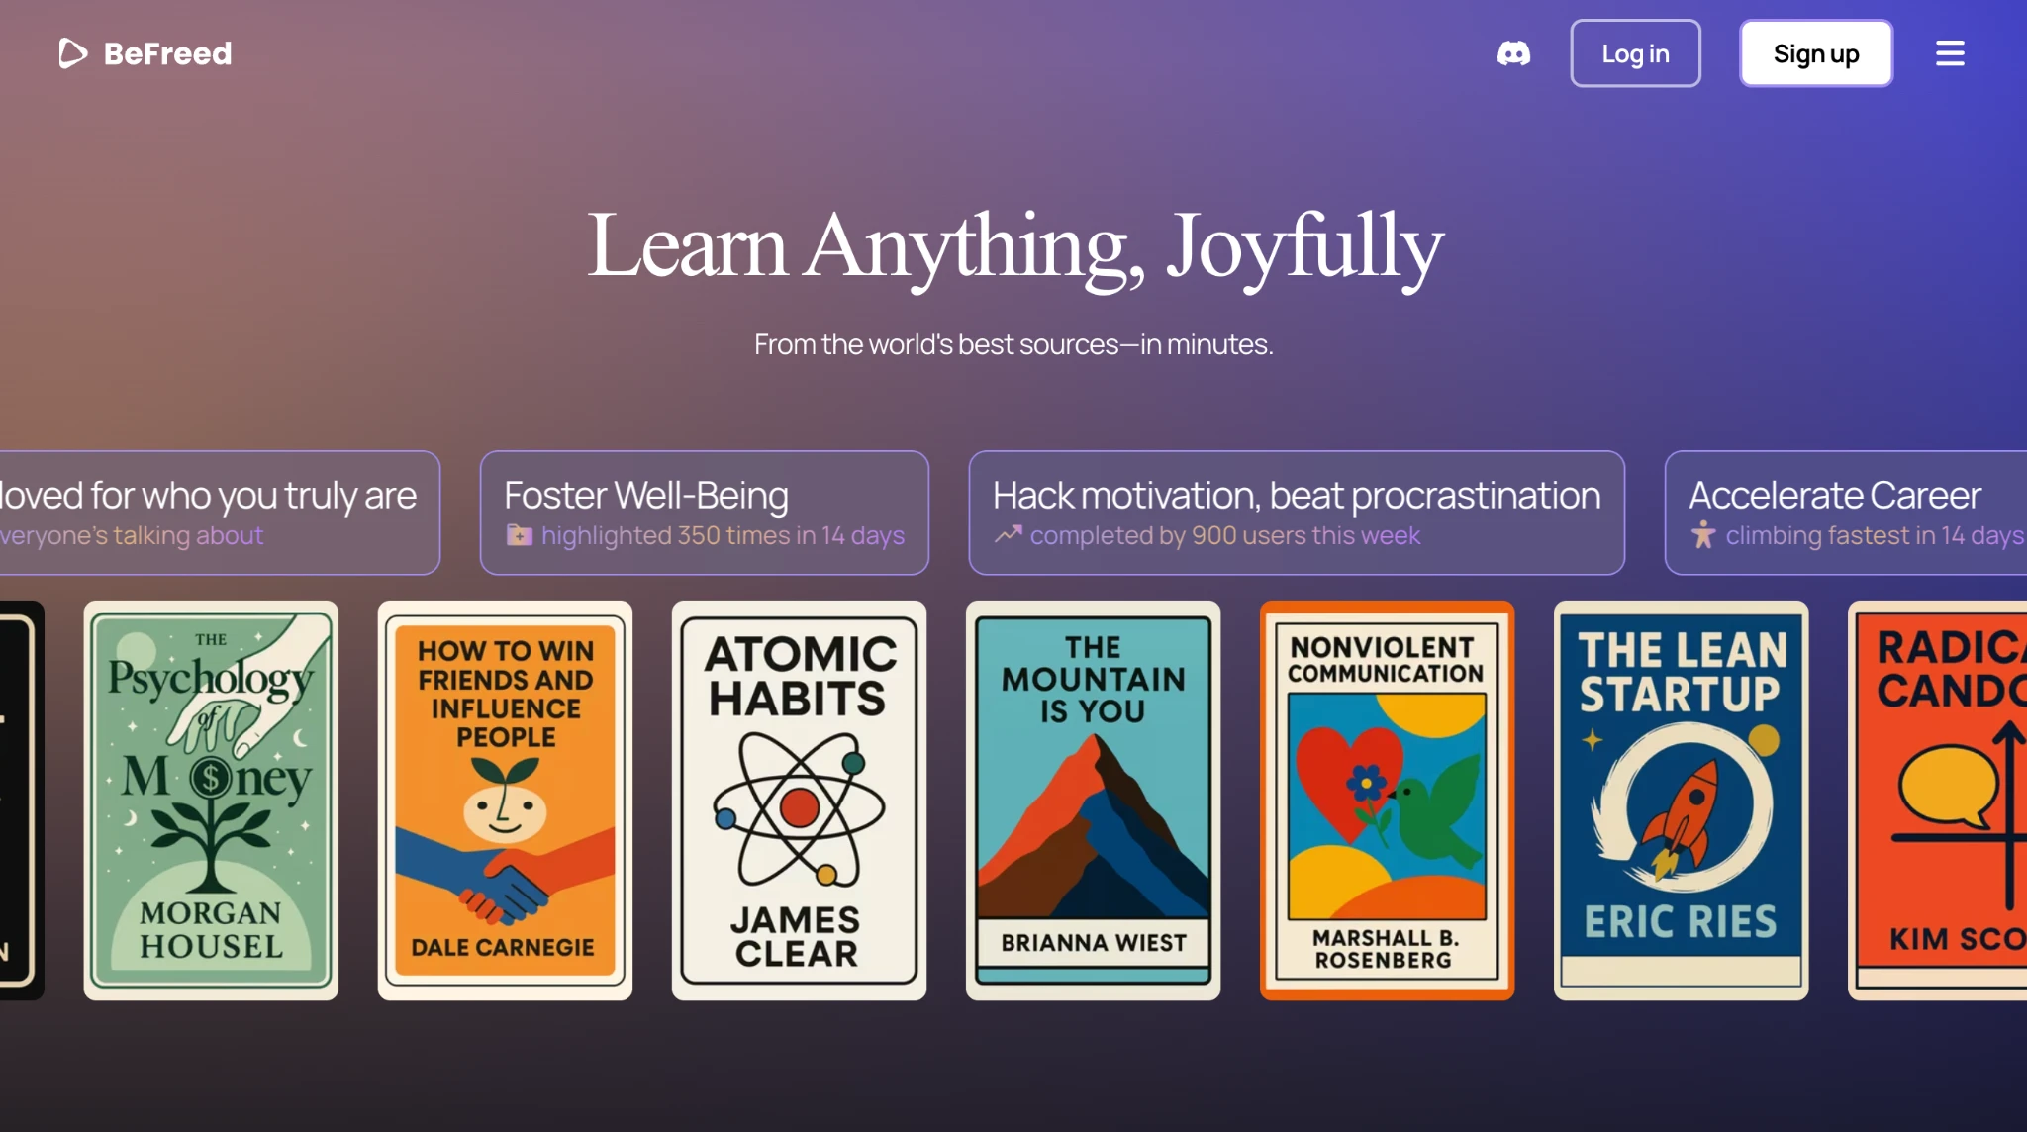Click the BeFreed logo icon

coord(72,53)
